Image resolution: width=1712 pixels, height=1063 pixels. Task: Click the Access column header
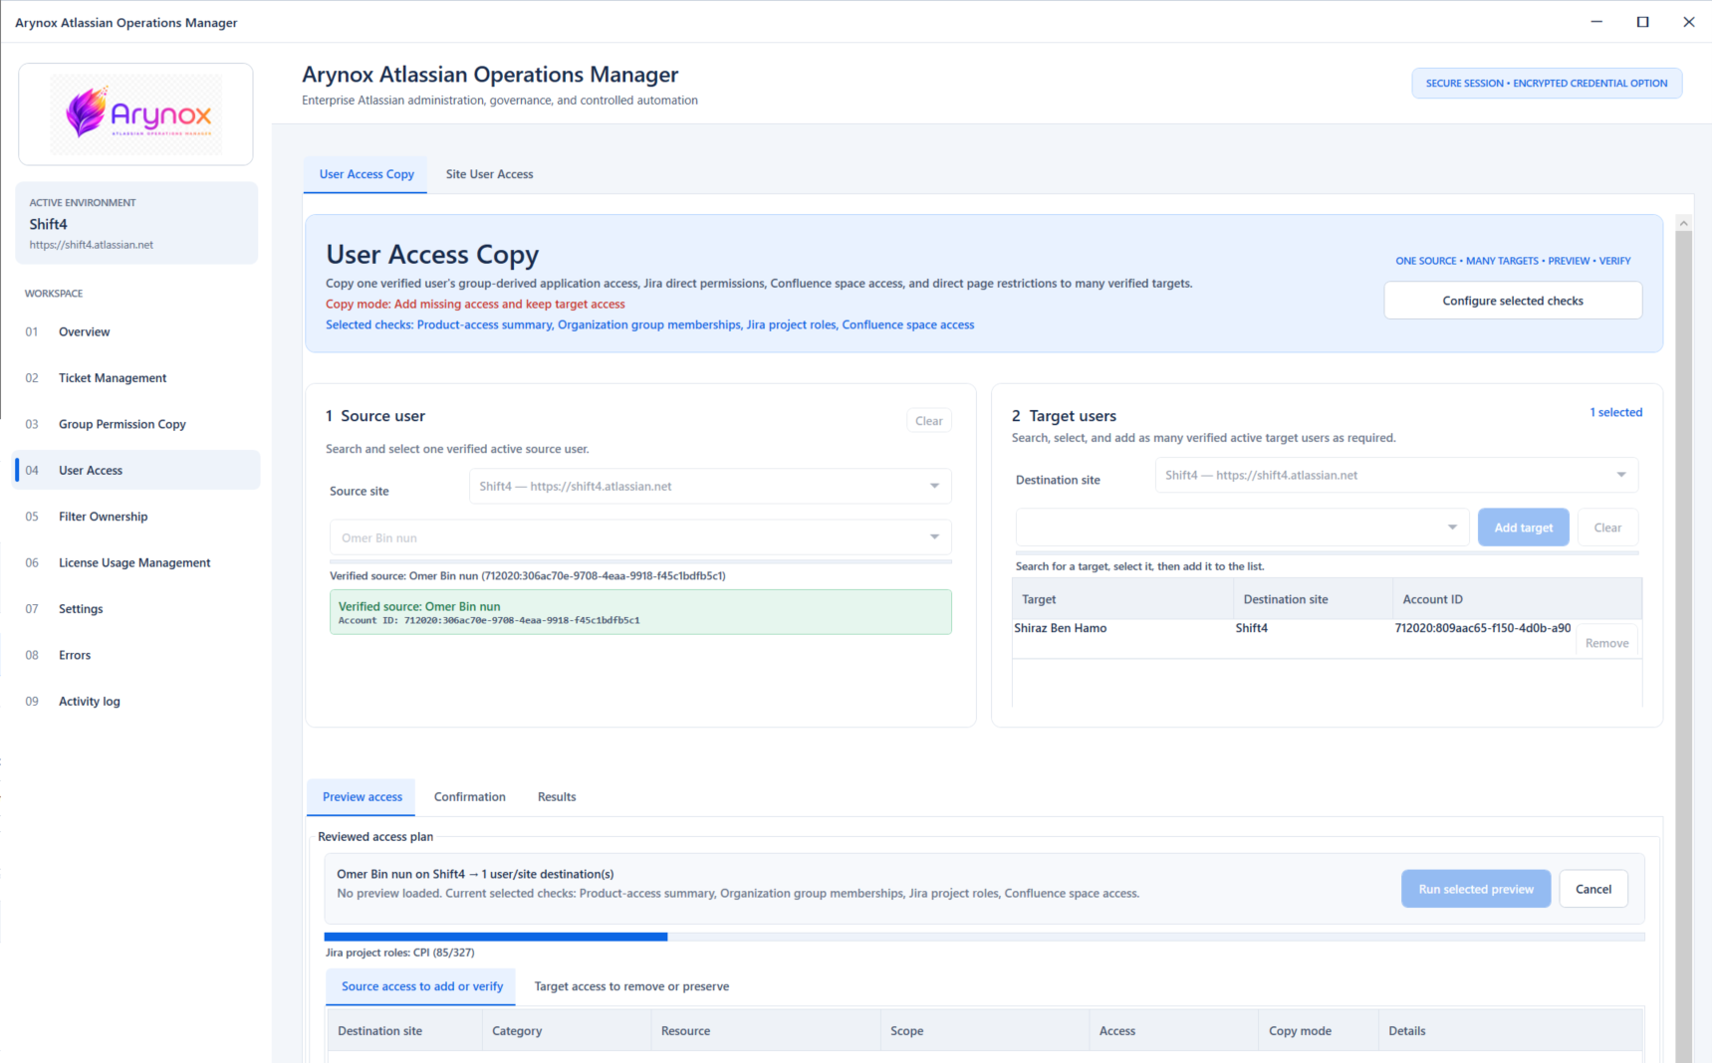tap(1174, 1031)
